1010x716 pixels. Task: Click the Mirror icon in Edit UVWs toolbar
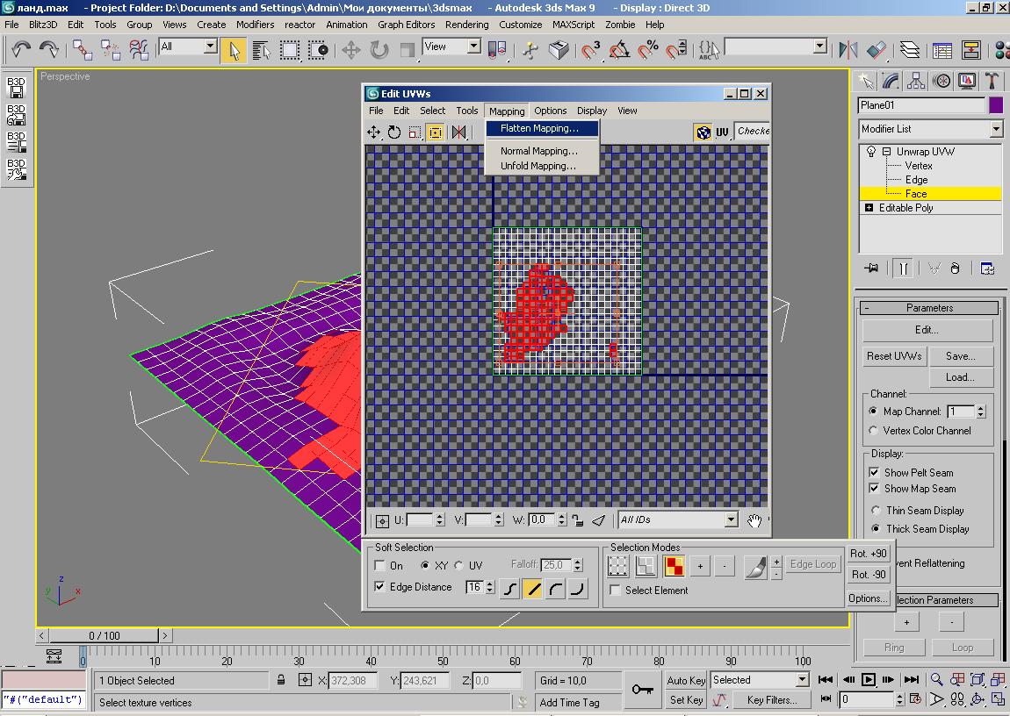pos(458,132)
